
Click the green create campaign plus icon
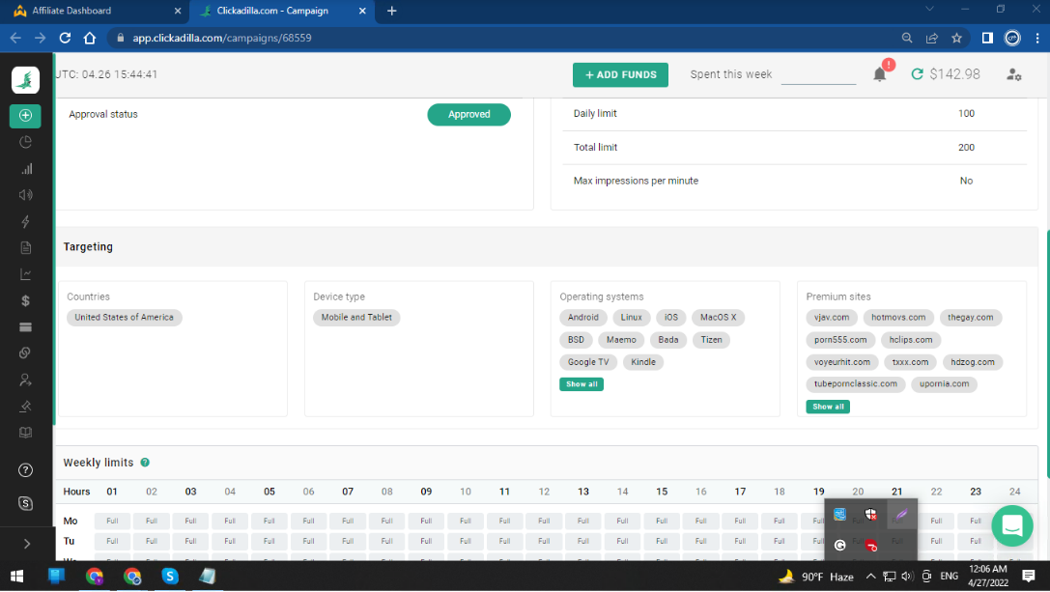25,116
